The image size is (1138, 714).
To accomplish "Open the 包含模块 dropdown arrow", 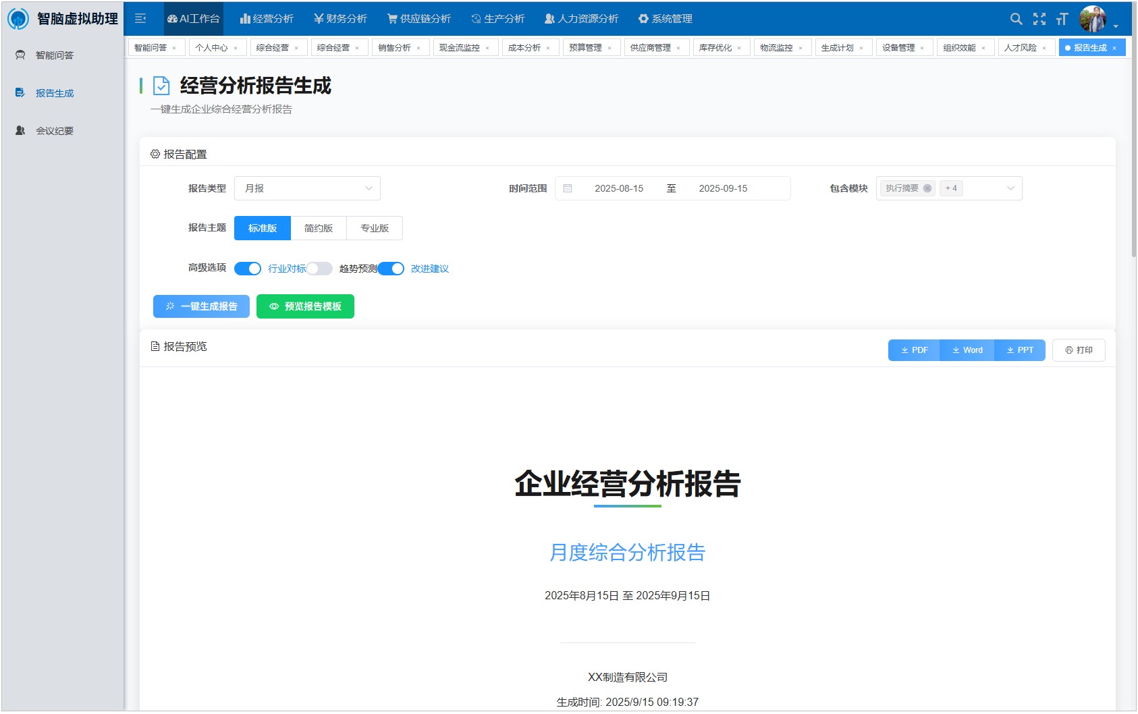I will [1010, 188].
